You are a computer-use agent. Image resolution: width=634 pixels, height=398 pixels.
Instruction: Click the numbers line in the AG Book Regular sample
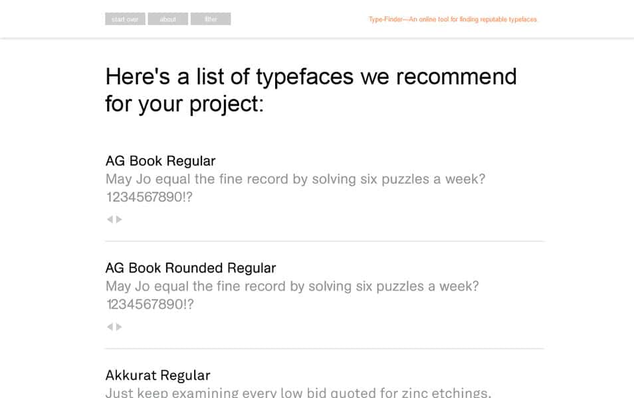click(149, 196)
